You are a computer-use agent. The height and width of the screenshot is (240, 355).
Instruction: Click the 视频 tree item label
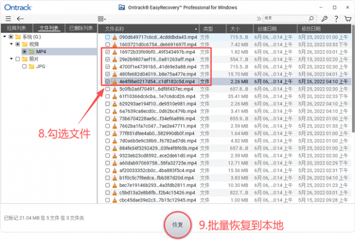[34, 44]
